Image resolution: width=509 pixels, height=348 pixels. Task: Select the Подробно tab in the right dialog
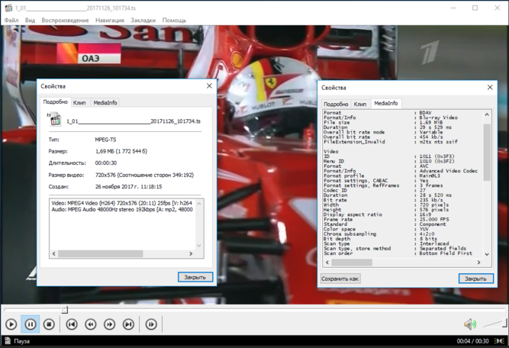(x=336, y=103)
